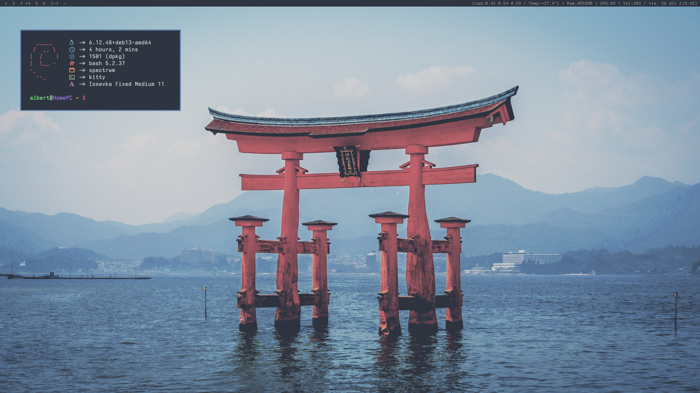Click the green terminal icon
The width and height of the screenshot is (700, 393).
click(72, 77)
